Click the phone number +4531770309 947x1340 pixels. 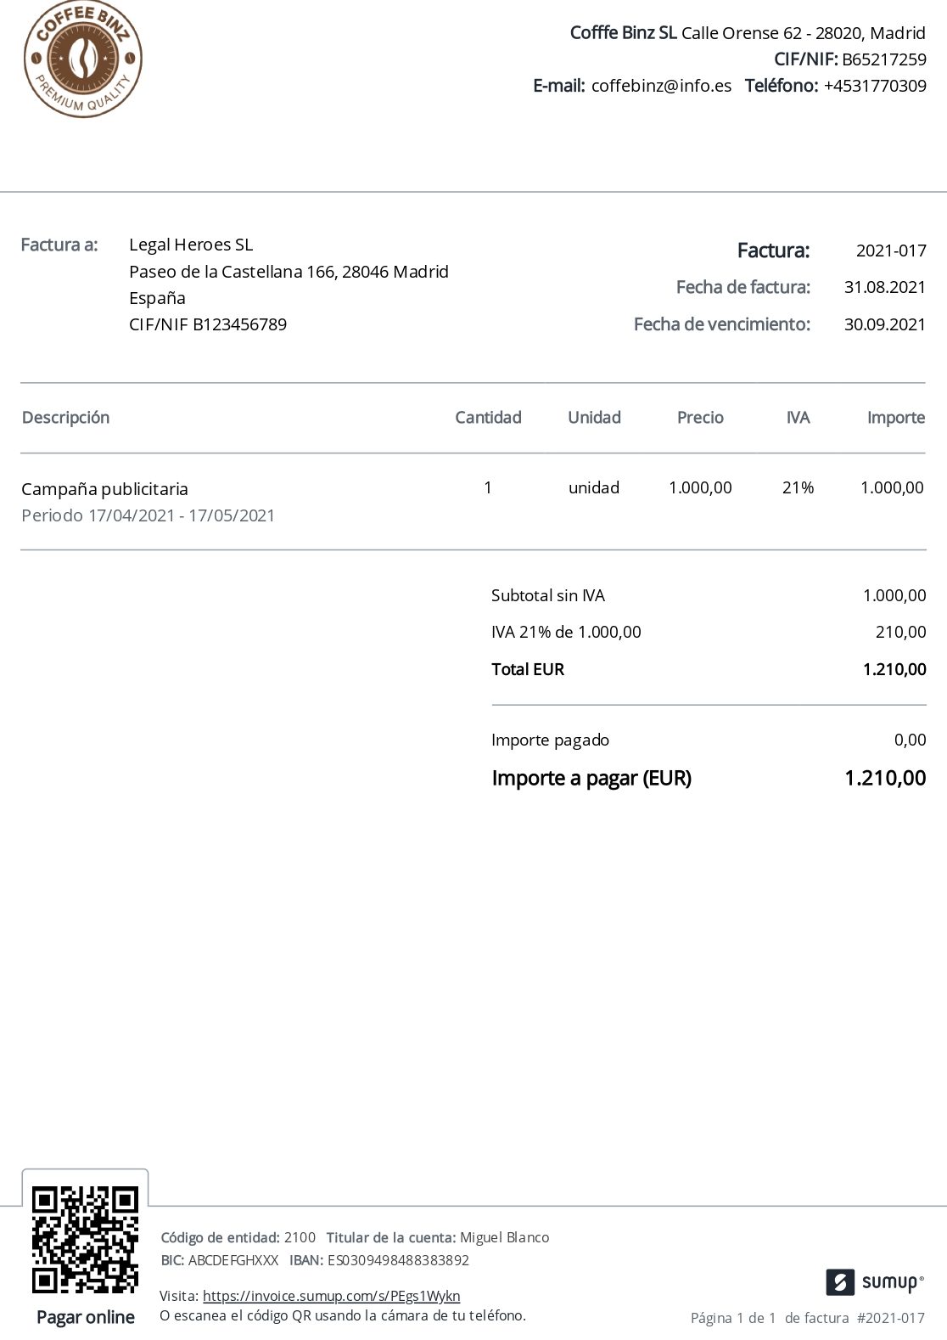pos(875,86)
